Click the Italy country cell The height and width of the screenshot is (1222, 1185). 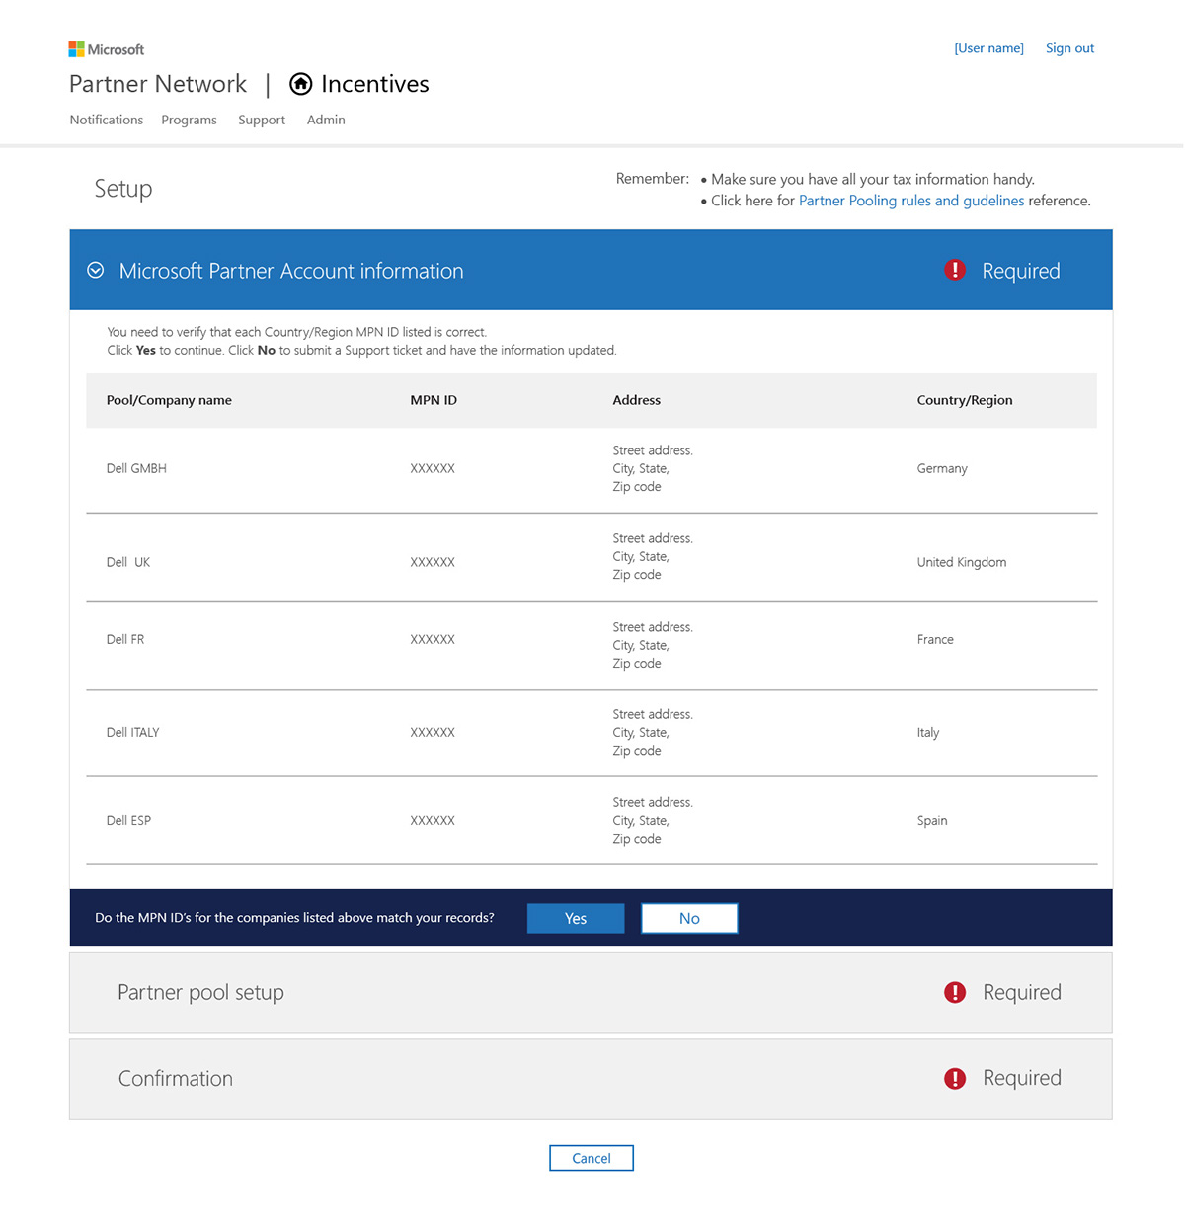click(x=928, y=732)
